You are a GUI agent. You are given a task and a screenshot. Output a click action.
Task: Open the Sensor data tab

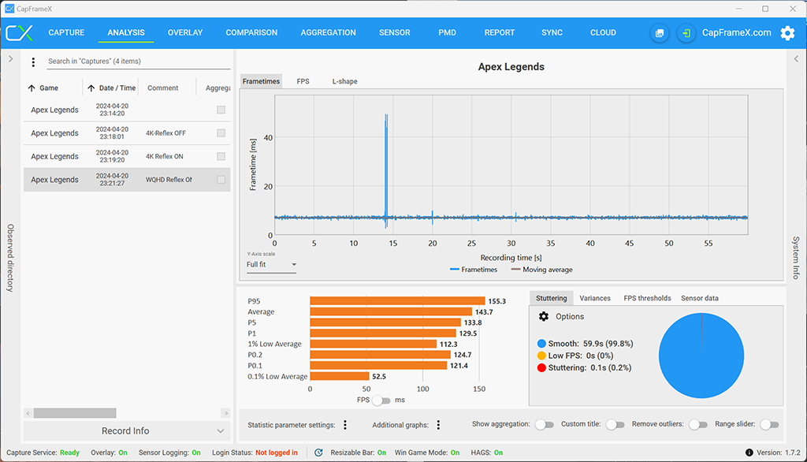tap(700, 298)
